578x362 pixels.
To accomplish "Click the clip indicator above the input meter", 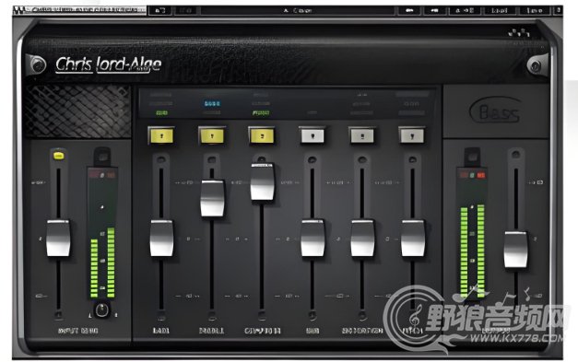I will 102,175.
